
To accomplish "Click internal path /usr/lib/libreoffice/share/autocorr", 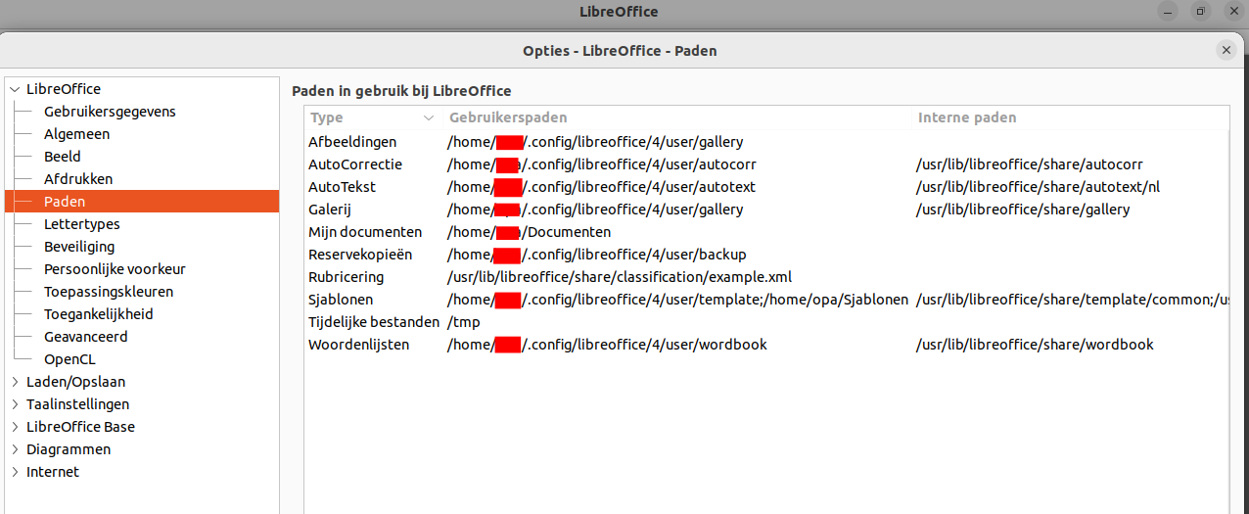I will (1030, 164).
